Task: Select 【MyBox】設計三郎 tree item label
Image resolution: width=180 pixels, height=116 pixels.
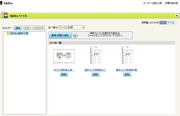Action: [19, 33]
